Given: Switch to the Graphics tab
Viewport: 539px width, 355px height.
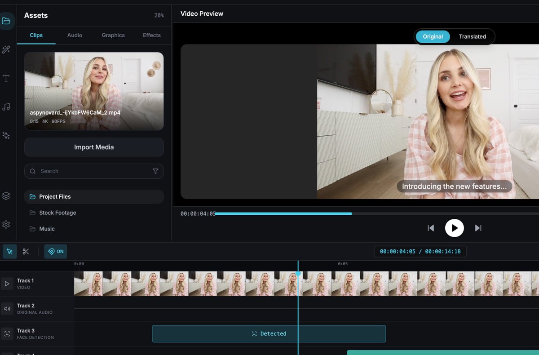Looking at the screenshot, I should (x=113, y=35).
